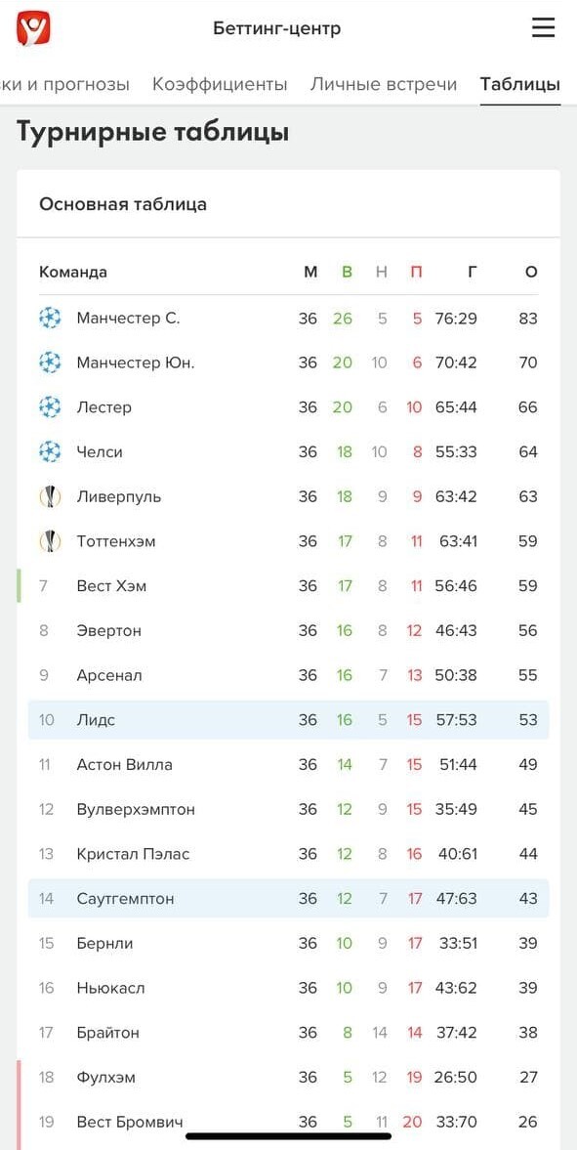577x1150 pixels.
Task: Open the Вест Хэм team entry
Action: pyautogui.click(x=288, y=586)
